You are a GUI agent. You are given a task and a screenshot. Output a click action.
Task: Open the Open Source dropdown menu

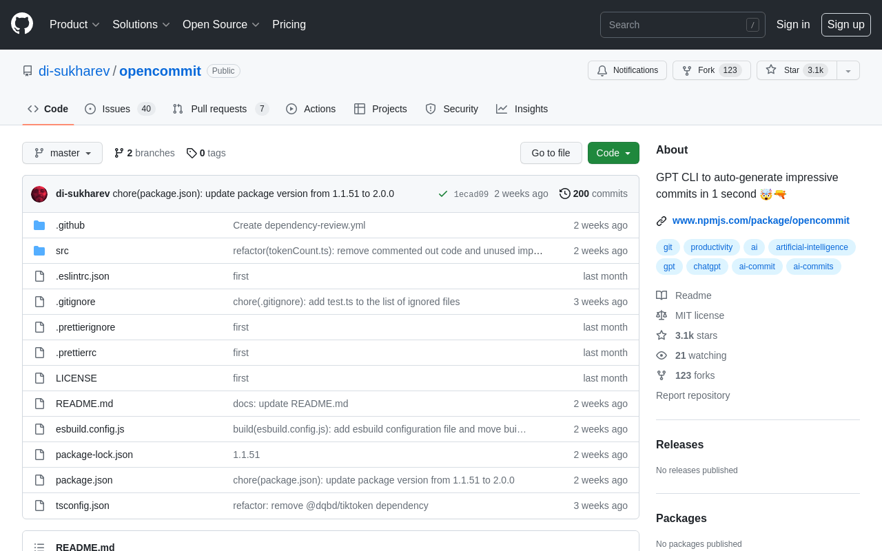[221, 25]
